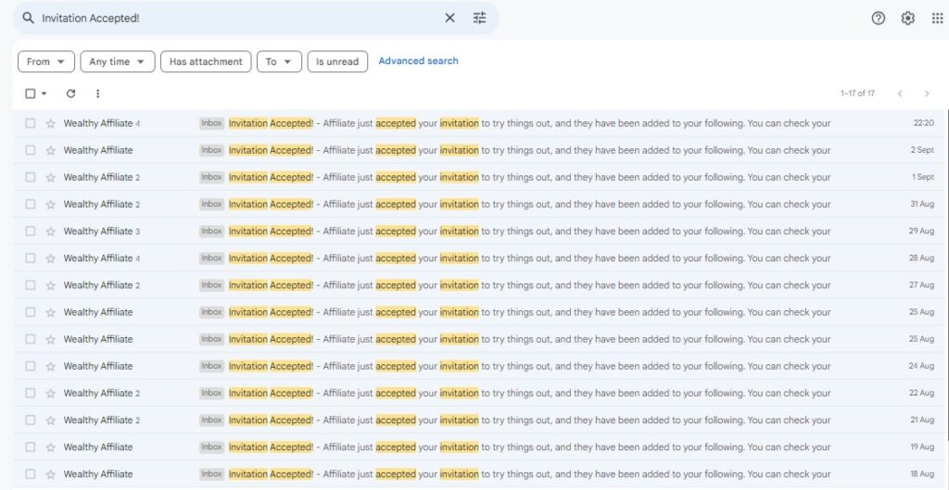The width and height of the screenshot is (949, 490).
Task: Open the Invitation Accepted! email from 2 Sept
Action: [x=478, y=150]
